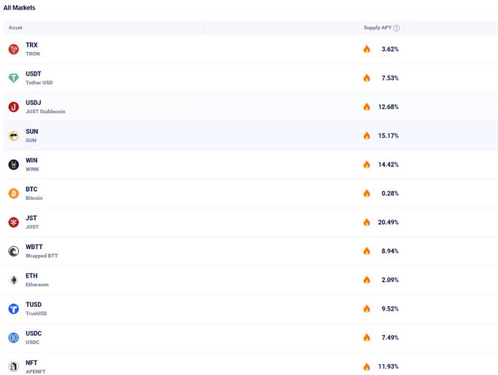This screenshot has width=498, height=375.
Task: Click the SUN token icon
Action: coord(13,135)
